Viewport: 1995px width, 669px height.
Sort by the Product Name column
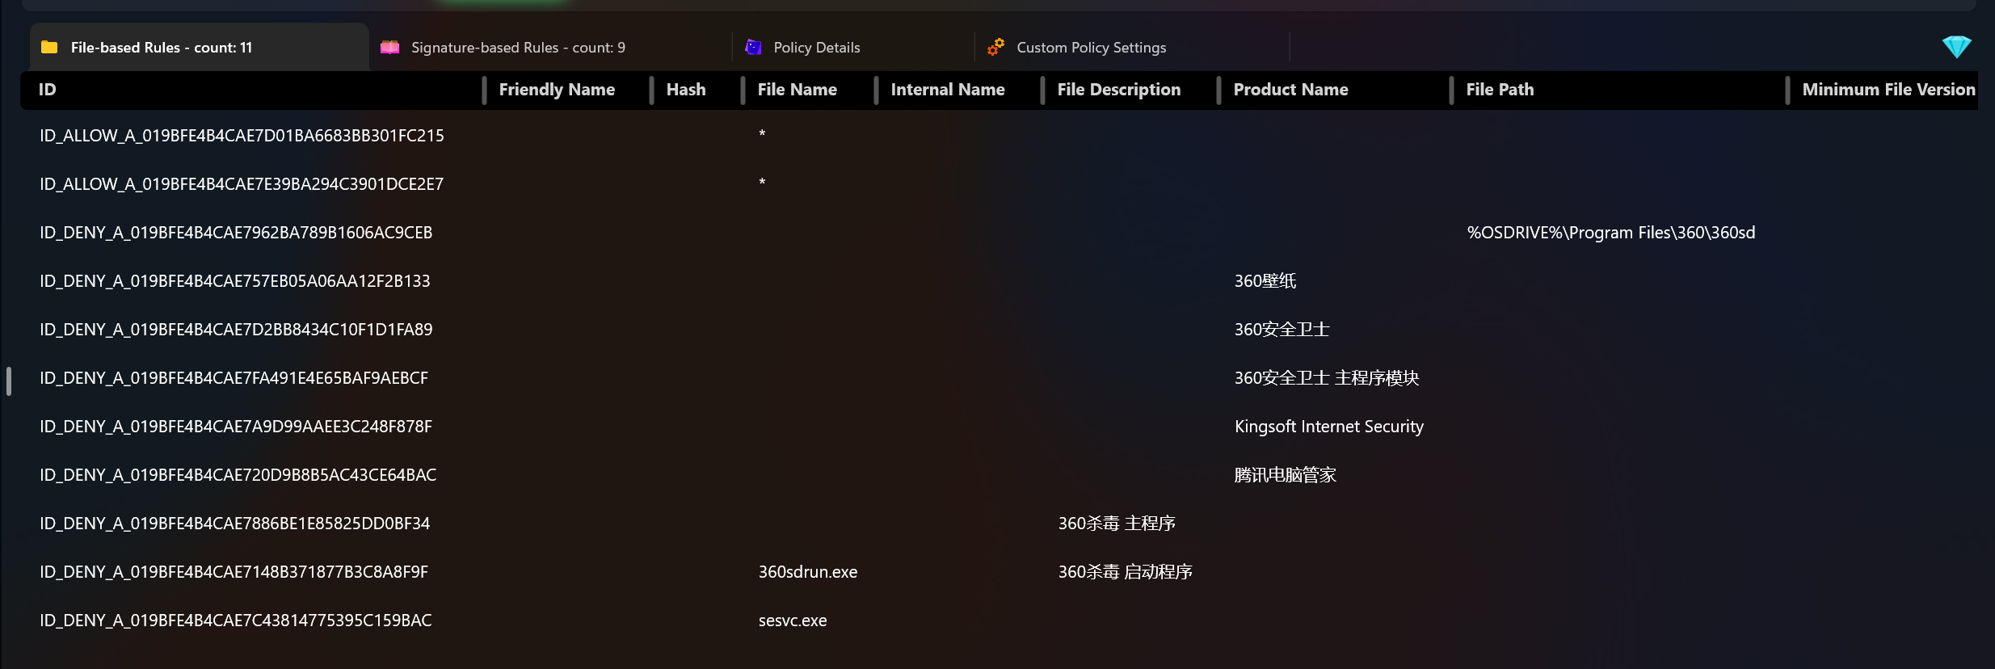coord(1290,90)
